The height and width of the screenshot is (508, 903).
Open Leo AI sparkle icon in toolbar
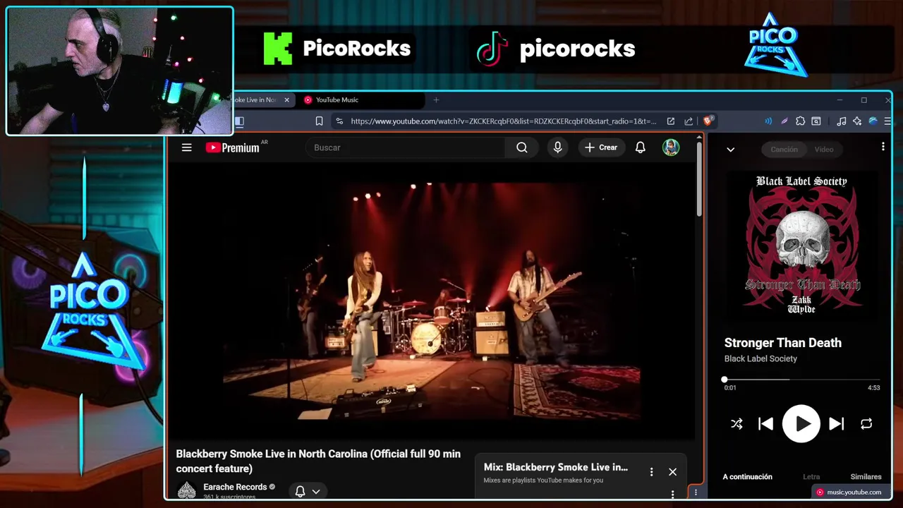pos(857,121)
